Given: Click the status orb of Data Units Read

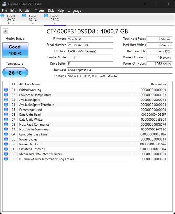Looking at the screenshot, I should pos(6,115).
